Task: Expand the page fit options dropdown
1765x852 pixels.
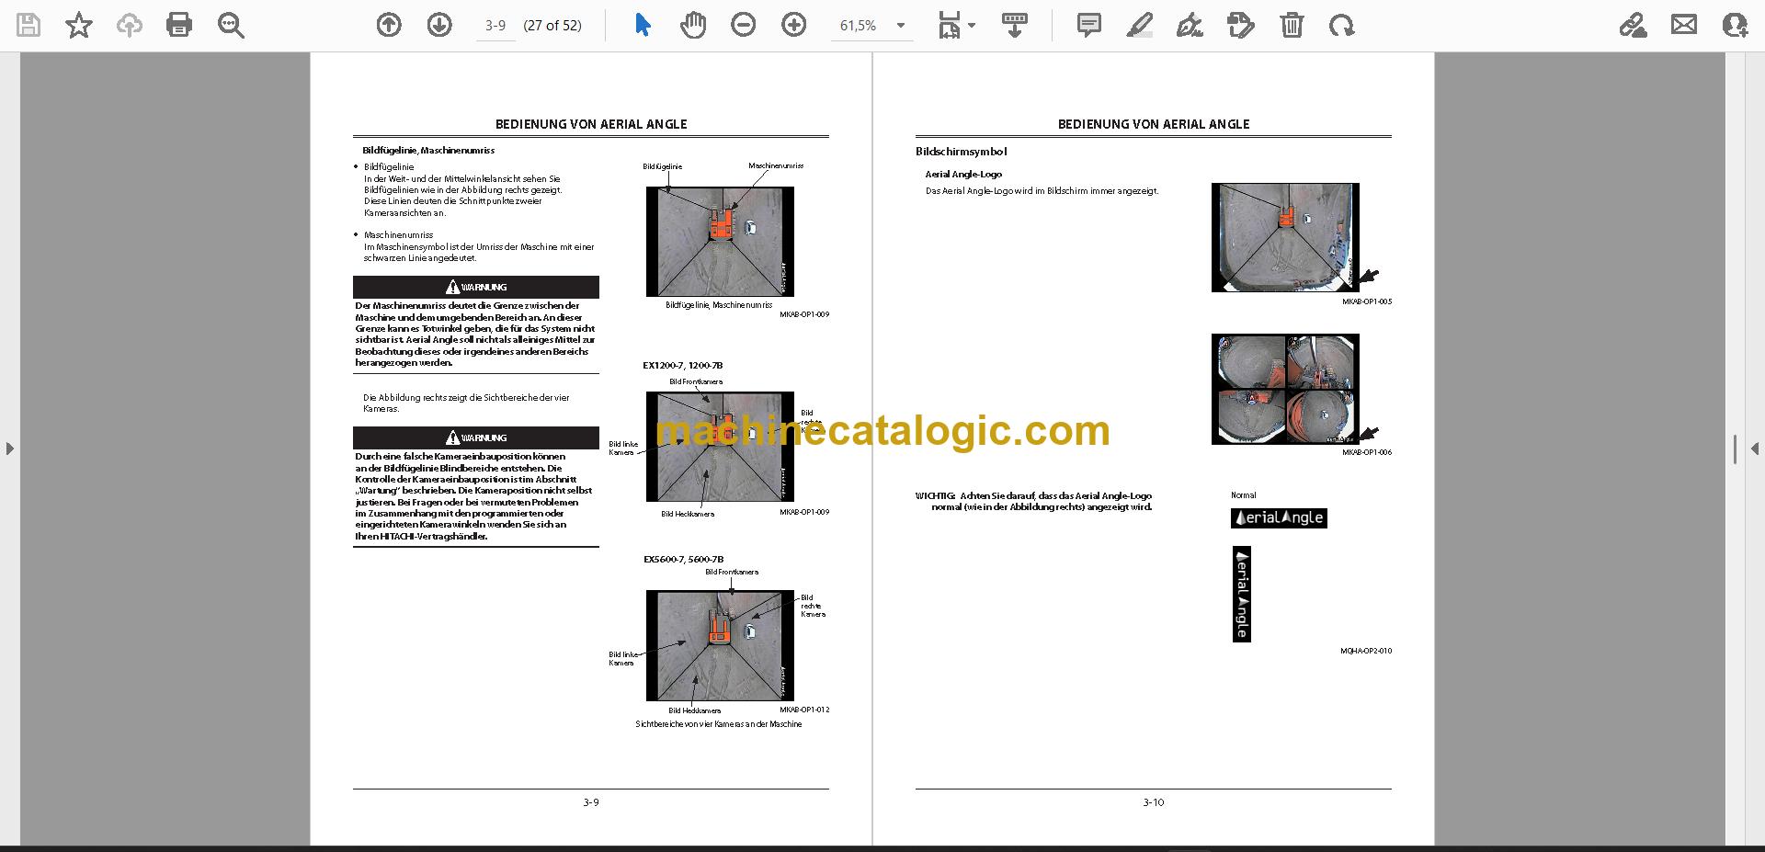Action: pyautogui.click(x=957, y=25)
